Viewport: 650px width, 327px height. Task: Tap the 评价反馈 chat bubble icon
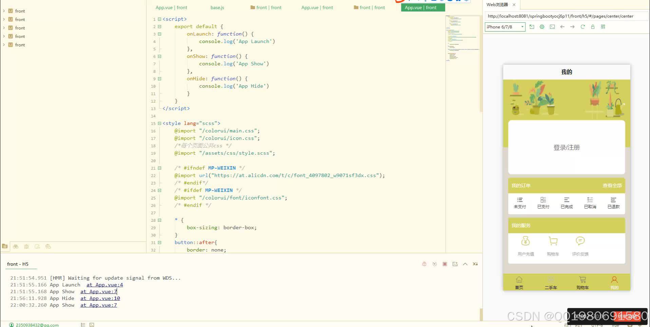pyautogui.click(x=580, y=241)
